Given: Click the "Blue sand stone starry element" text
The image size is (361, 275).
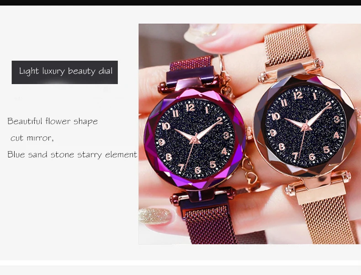Looking at the screenshot, I should click(72, 155).
